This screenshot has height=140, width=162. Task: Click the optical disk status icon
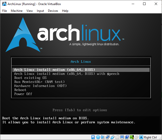(98, 137)
